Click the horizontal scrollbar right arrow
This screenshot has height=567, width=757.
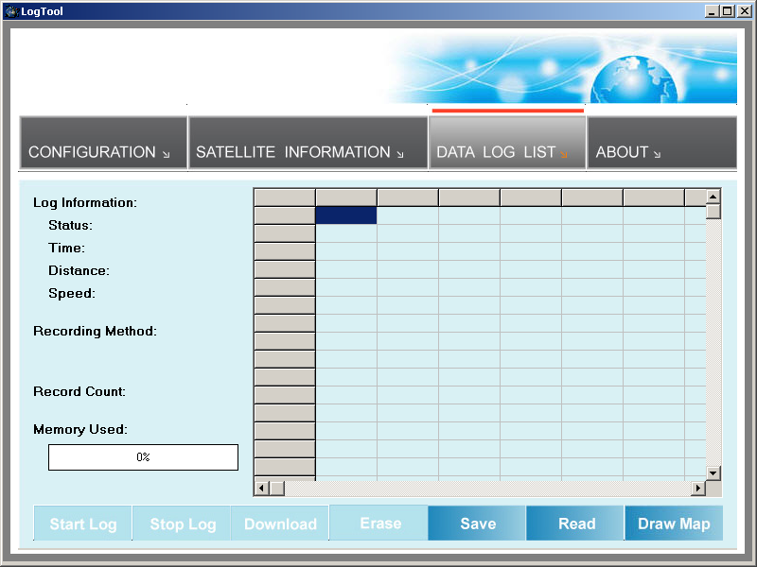coord(698,488)
